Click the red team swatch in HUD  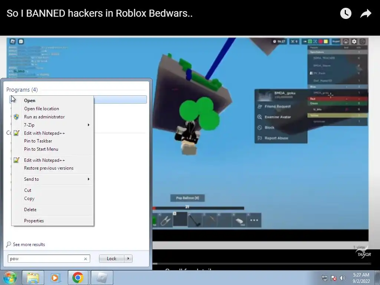[x=321, y=42]
